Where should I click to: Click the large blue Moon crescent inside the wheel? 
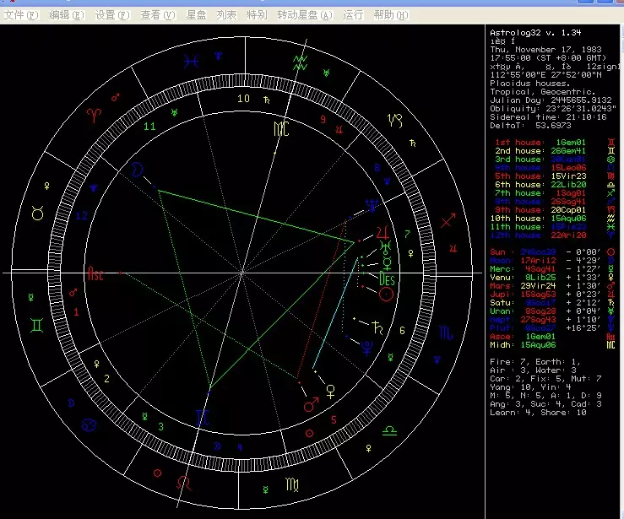pyautogui.click(x=137, y=169)
